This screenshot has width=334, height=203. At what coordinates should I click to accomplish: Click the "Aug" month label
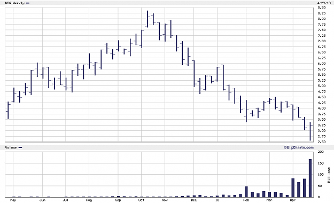89,200
